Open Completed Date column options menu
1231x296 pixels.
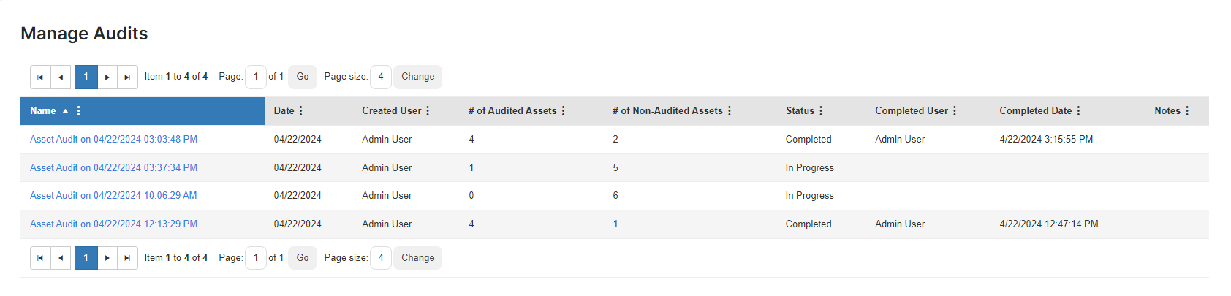tap(1078, 111)
